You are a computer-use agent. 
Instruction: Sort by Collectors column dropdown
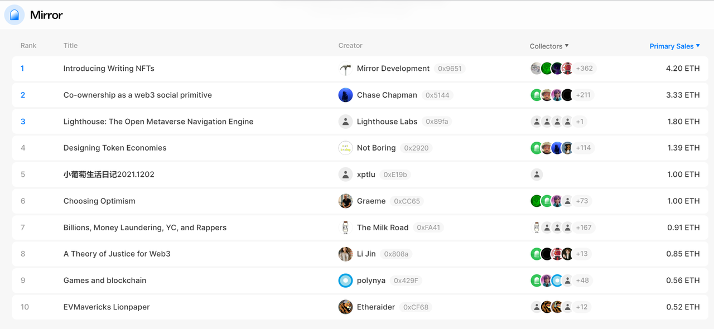point(549,46)
